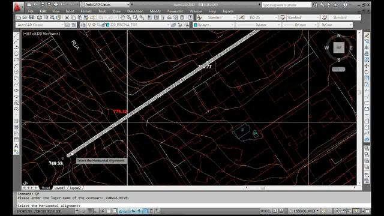Open the Dimension menu
384x216 pixels.
(x=135, y=11)
